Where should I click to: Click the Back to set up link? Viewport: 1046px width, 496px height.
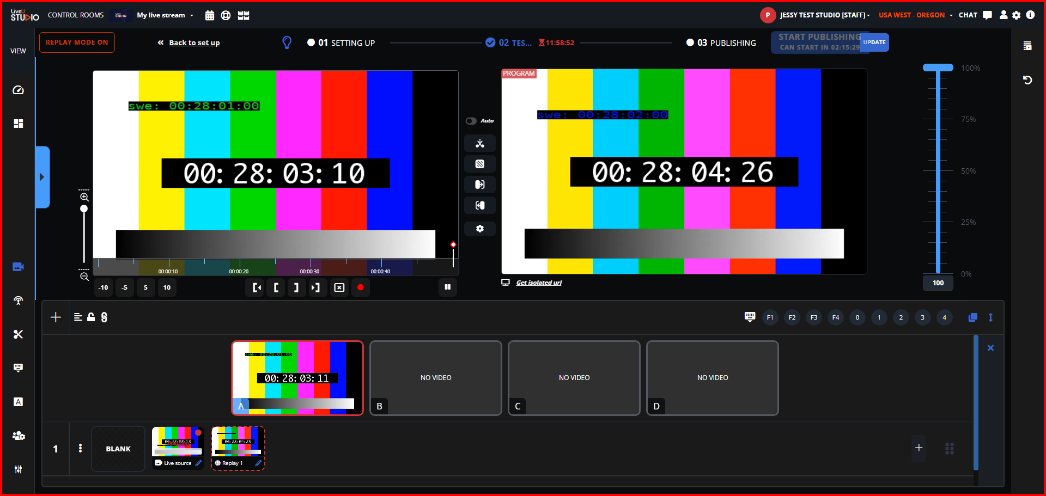(x=194, y=42)
